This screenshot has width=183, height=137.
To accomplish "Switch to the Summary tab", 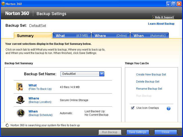I will point(33,35).
